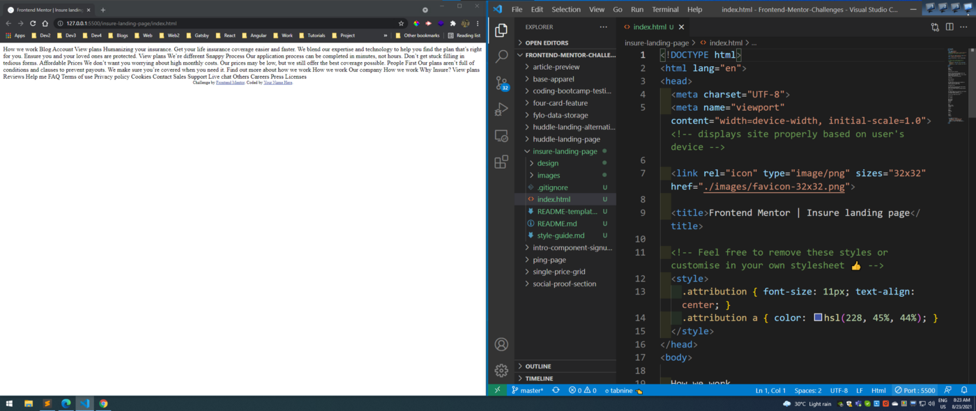
Task: Open the Explorer view in VS Code activity bar
Action: pos(501,30)
